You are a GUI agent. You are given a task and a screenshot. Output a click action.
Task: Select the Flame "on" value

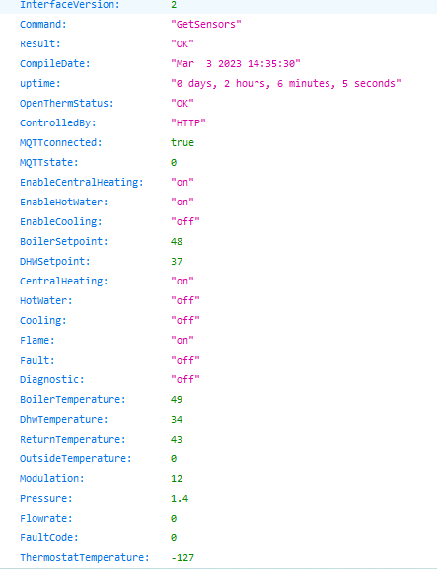coord(182,341)
